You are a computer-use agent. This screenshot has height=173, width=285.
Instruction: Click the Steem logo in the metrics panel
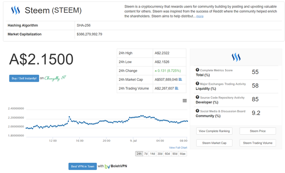(x=236, y=57)
